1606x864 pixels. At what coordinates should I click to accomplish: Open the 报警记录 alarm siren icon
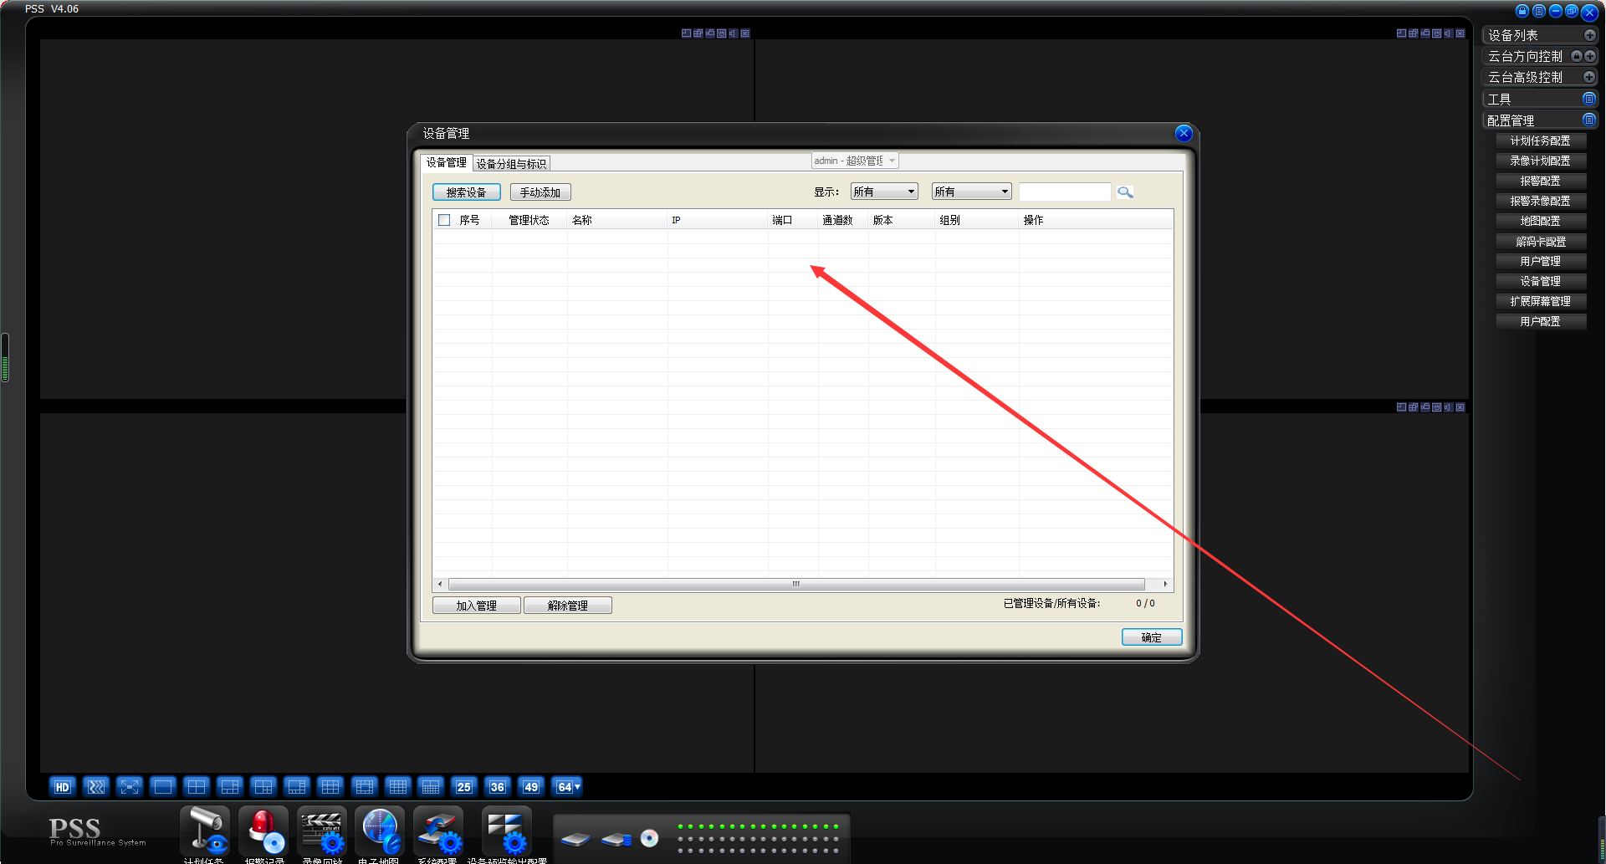click(264, 830)
